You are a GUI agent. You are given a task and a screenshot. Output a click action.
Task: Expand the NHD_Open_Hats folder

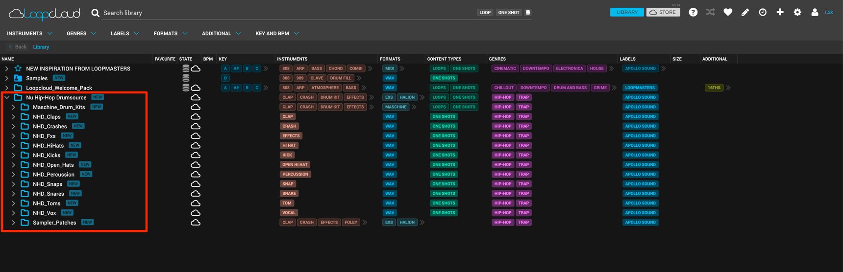pyautogui.click(x=14, y=165)
